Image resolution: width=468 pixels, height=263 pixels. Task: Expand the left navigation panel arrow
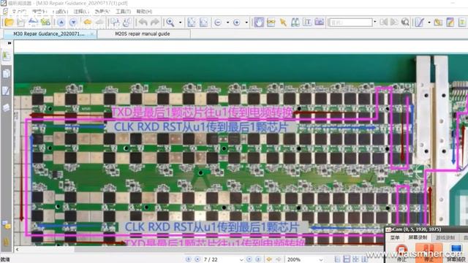10,43
